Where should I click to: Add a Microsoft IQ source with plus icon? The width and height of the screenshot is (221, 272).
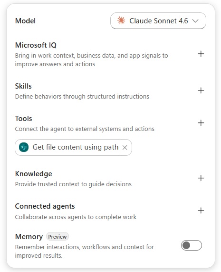201,54
